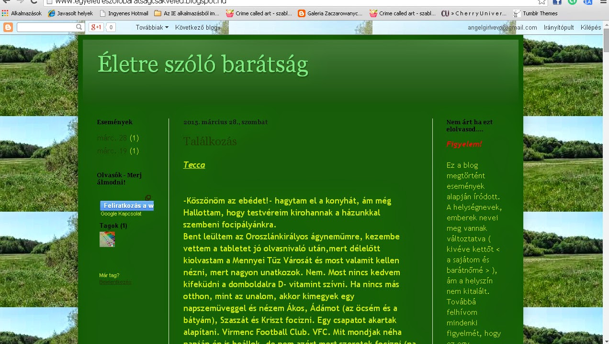Click the Feliratkozás follow button
The width and height of the screenshot is (609, 344).
tap(127, 206)
